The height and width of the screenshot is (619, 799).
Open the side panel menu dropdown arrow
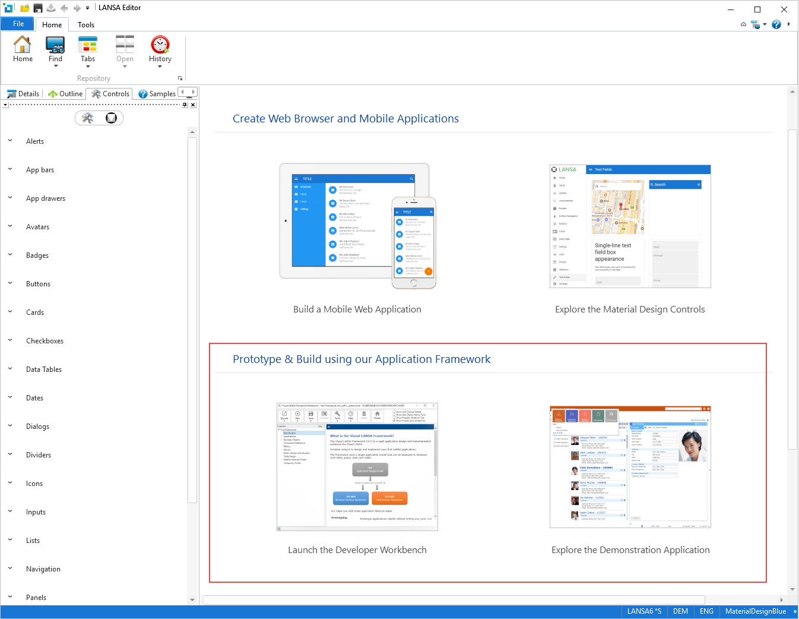(5, 105)
